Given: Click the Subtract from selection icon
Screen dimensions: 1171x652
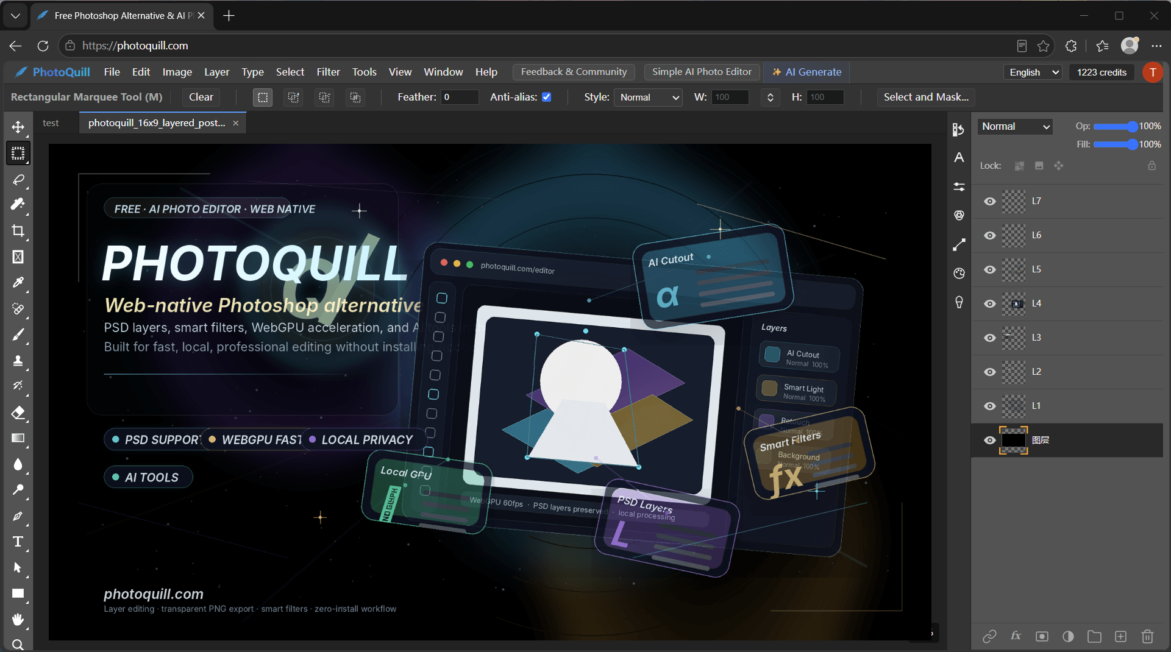Looking at the screenshot, I should 324,97.
